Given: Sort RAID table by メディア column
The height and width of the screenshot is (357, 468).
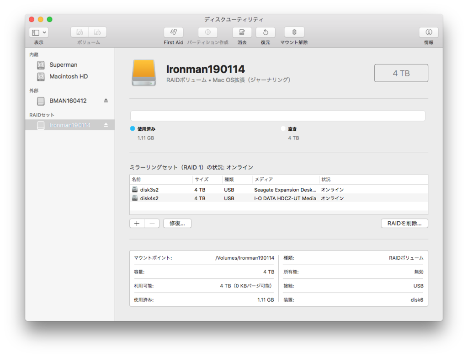Looking at the screenshot, I should pyautogui.click(x=286, y=179).
